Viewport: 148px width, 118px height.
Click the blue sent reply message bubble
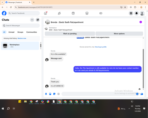coord(107,69)
